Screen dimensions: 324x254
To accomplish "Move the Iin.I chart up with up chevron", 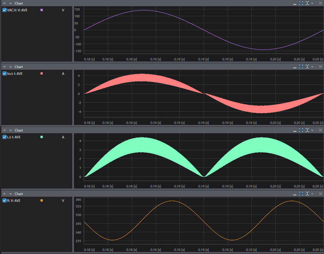I will click(5, 67).
